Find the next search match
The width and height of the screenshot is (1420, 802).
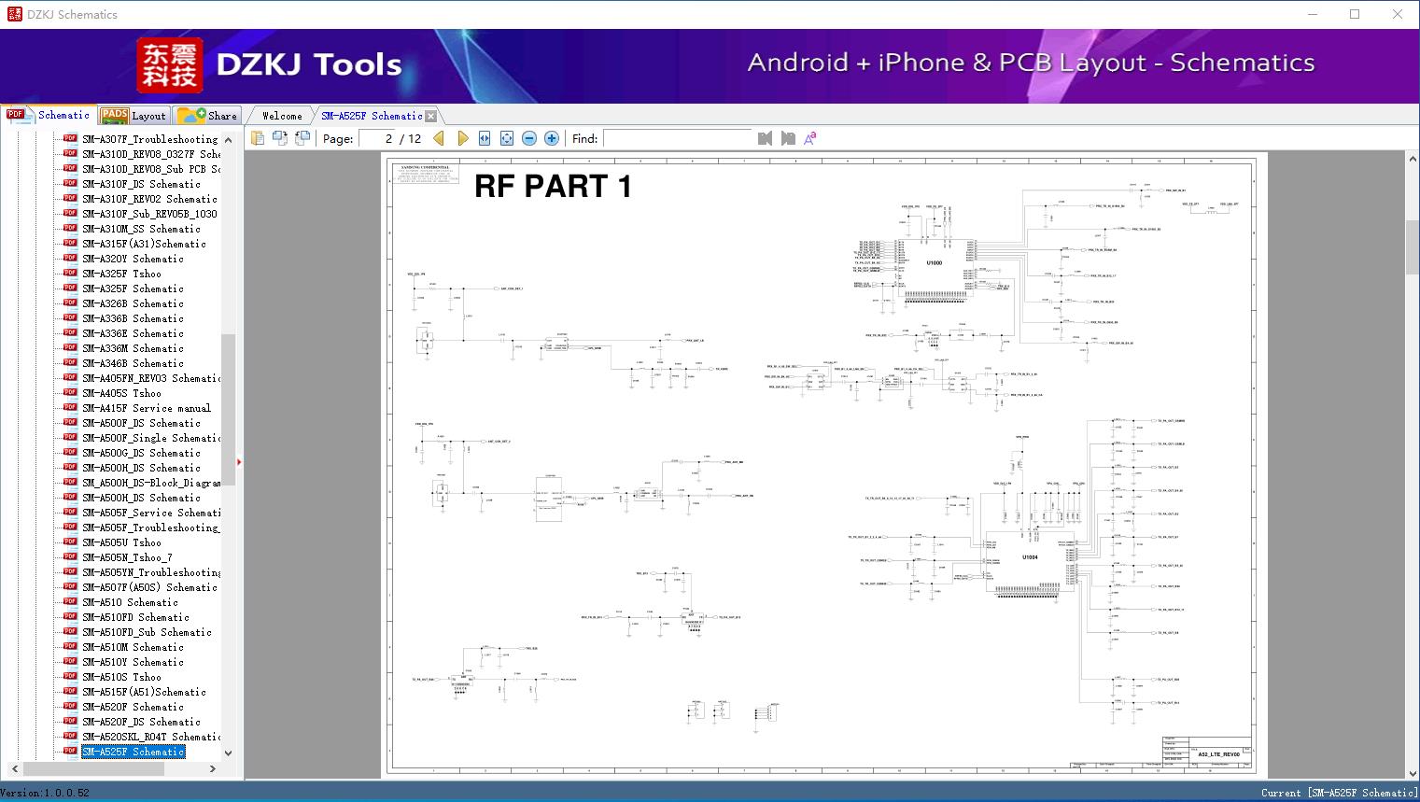point(788,138)
